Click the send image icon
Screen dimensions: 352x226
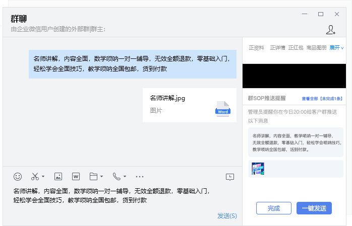58,177
